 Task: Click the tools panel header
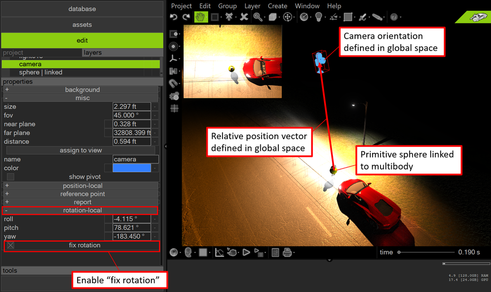coord(82,270)
